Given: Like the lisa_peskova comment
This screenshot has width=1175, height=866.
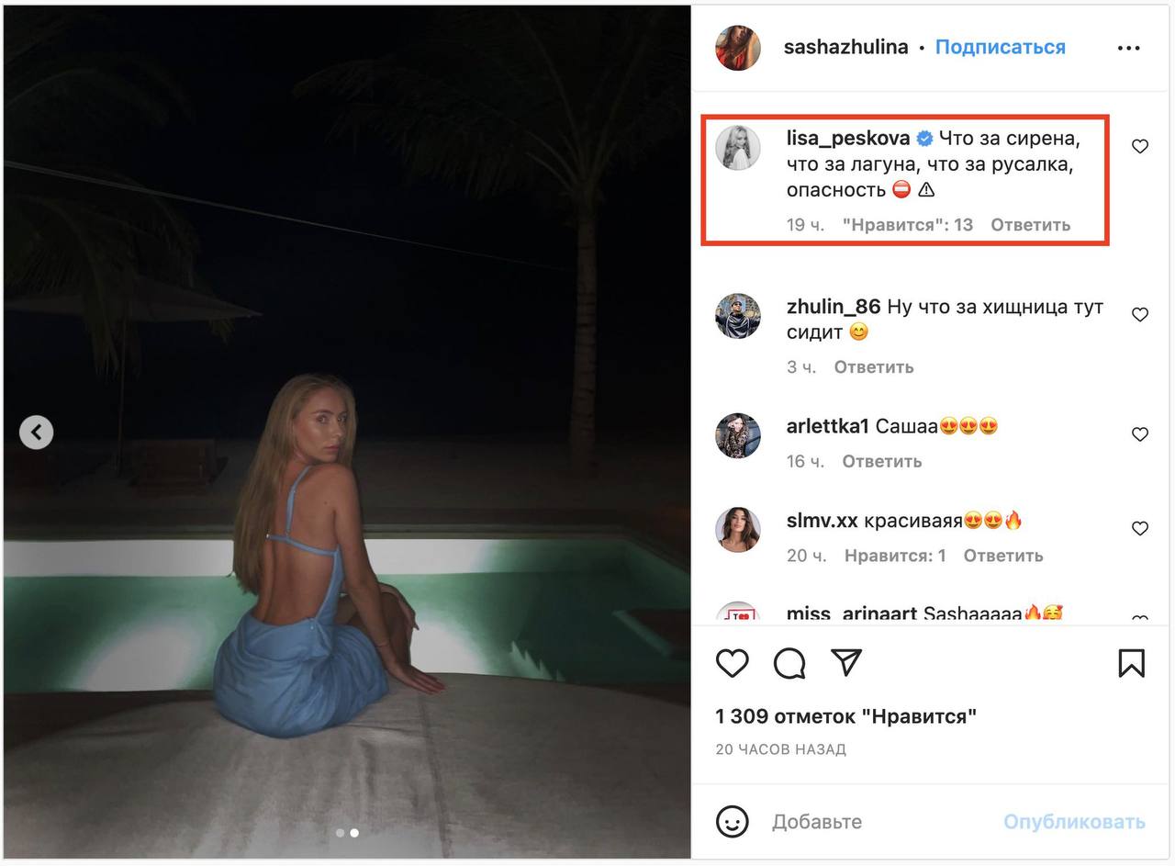Looking at the screenshot, I should pos(1139,146).
